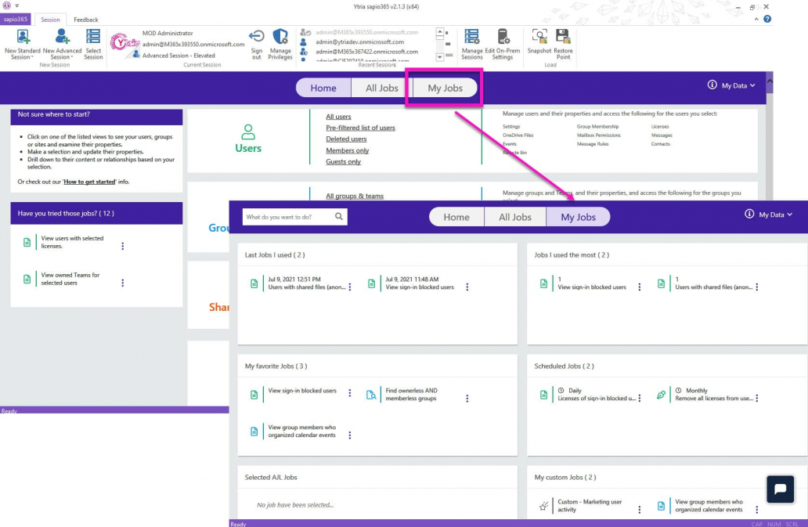Click 'Remove all licenses from use...' job text
Viewport: 808px width, 527px height.
click(x=714, y=399)
